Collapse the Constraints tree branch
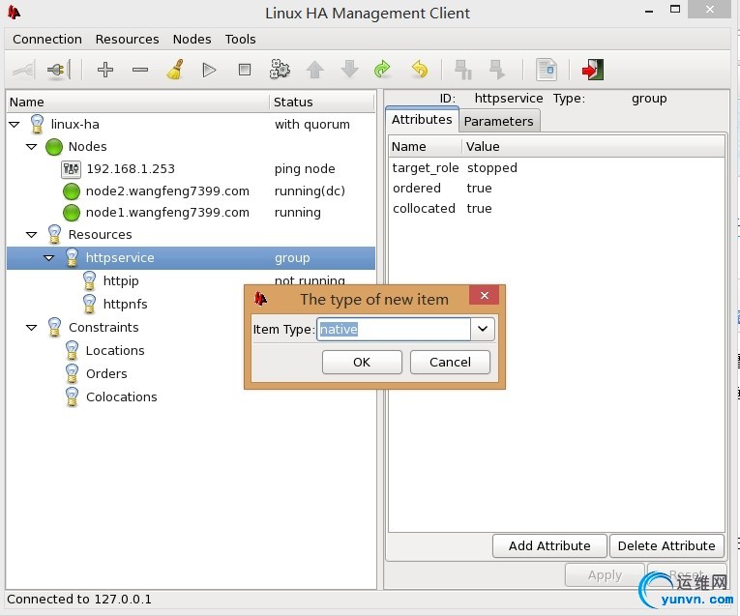740x616 pixels. [32, 327]
